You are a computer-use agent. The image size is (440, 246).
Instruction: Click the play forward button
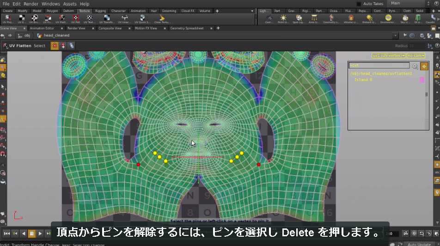pos(40,234)
